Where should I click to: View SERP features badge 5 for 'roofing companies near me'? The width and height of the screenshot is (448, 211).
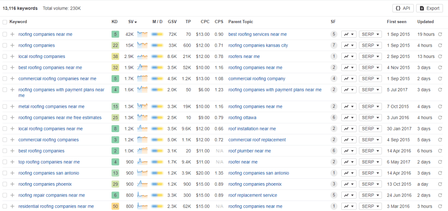click(x=334, y=34)
